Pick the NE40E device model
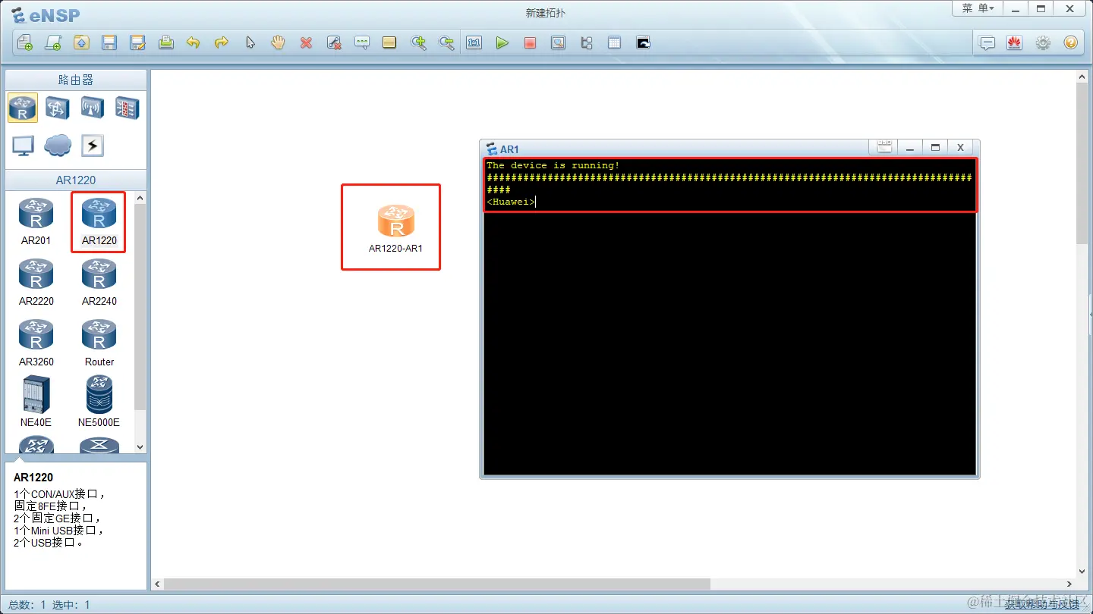The width and height of the screenshot is (1093, 614). pyautogui.click(x=36, y=402)
